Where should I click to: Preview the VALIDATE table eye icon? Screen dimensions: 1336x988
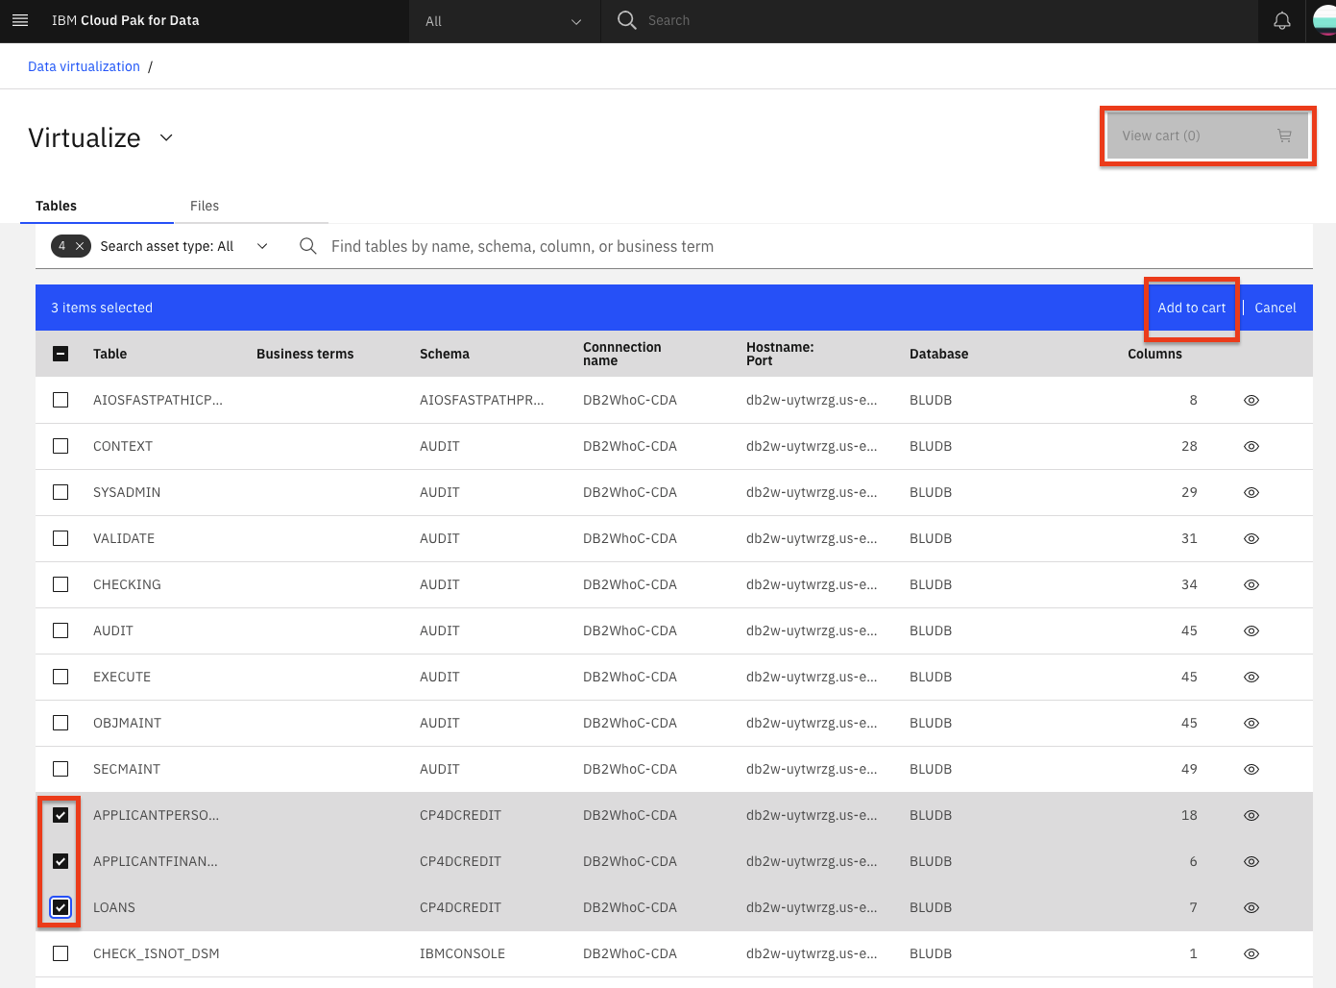tap(1251, 538)
